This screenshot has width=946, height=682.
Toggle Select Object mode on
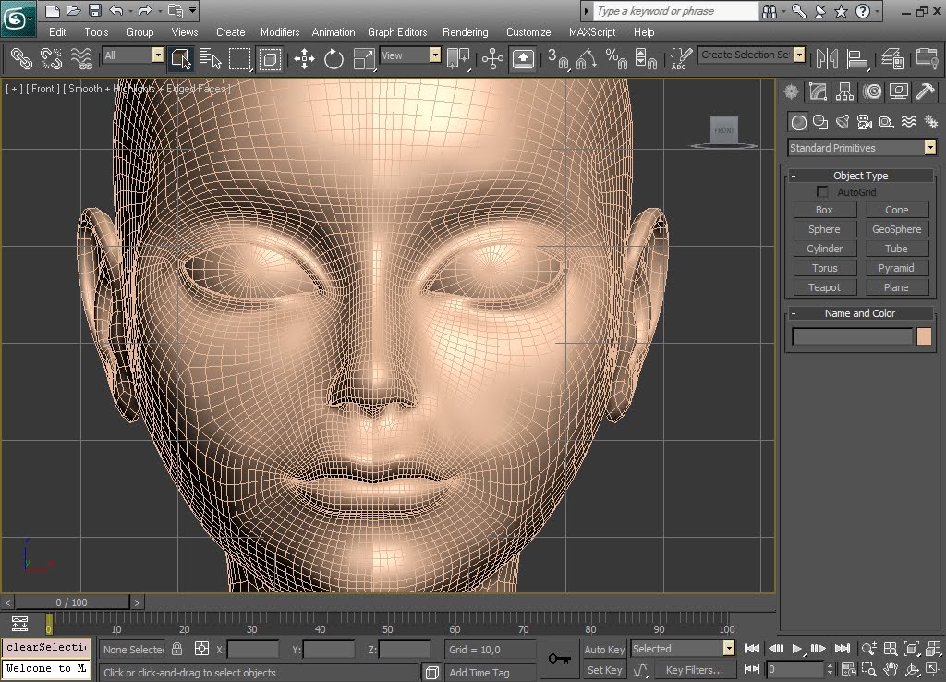click(x=181, y=58)
